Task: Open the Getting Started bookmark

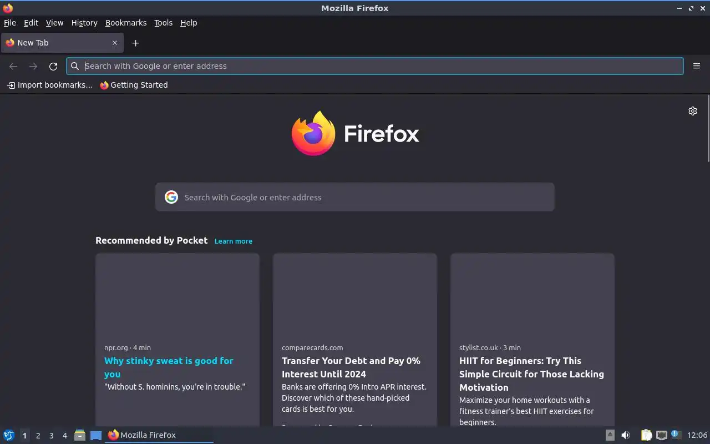Action: point(134,85)
